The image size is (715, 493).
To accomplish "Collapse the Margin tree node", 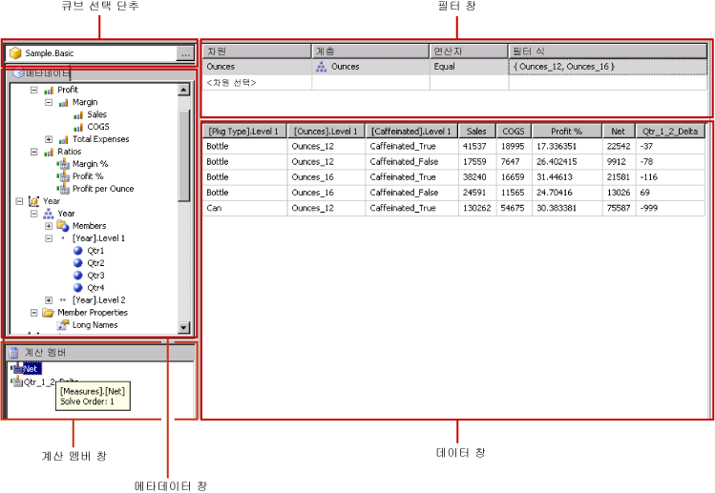I will pos(49,103).
